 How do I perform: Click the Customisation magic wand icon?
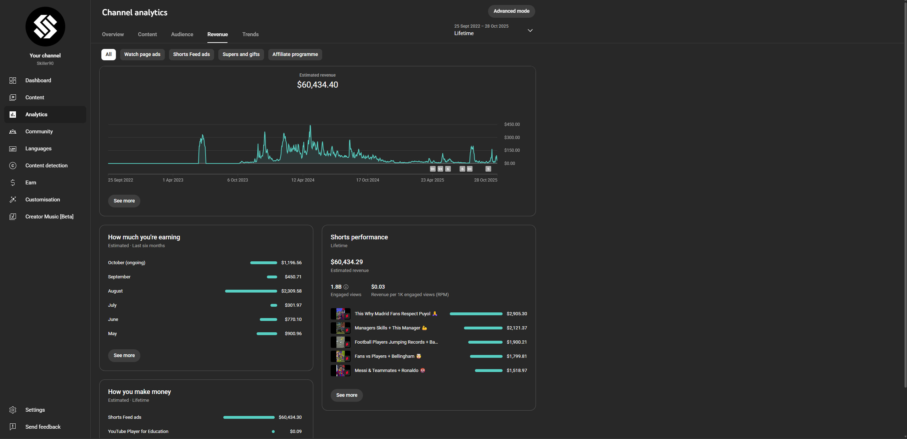tap(13, 200)
